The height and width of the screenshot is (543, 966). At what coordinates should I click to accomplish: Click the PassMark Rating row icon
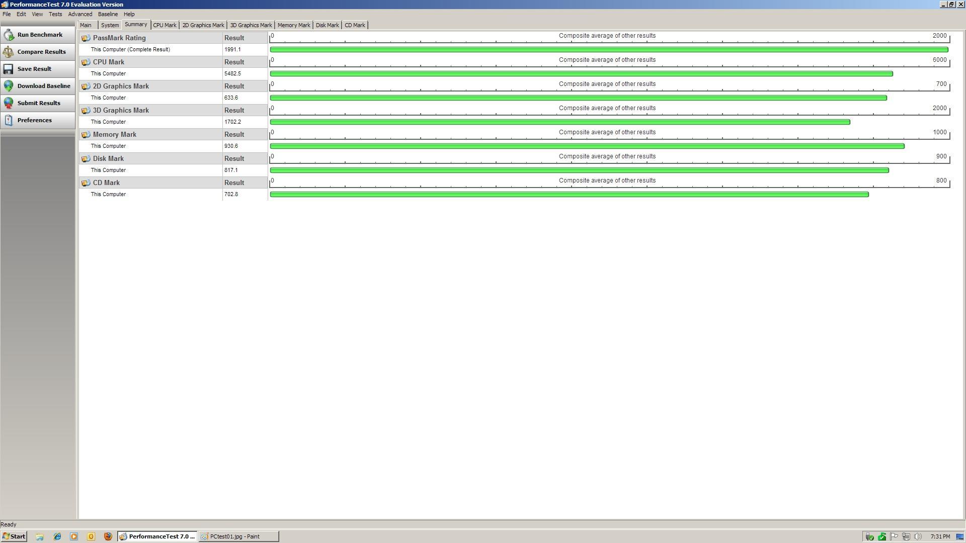click(x=86, y=38)
